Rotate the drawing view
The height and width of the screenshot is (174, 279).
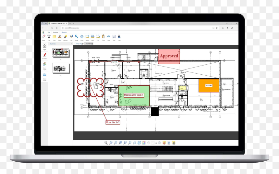coord(139,143)
